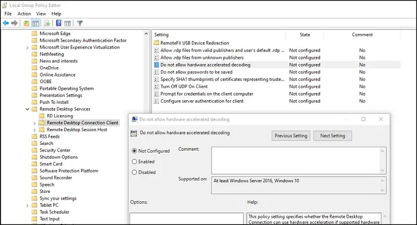
Task: Expand the Tablet PC tree node
Action: click(x=27, y=205)
